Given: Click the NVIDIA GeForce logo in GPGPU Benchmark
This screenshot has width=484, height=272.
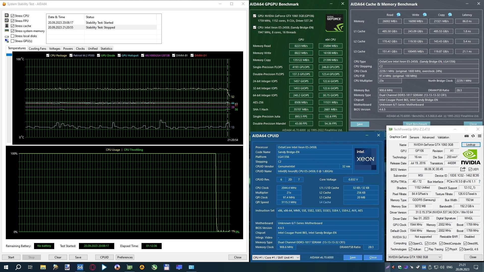Looking at the screenshot, I should point(334,23).
